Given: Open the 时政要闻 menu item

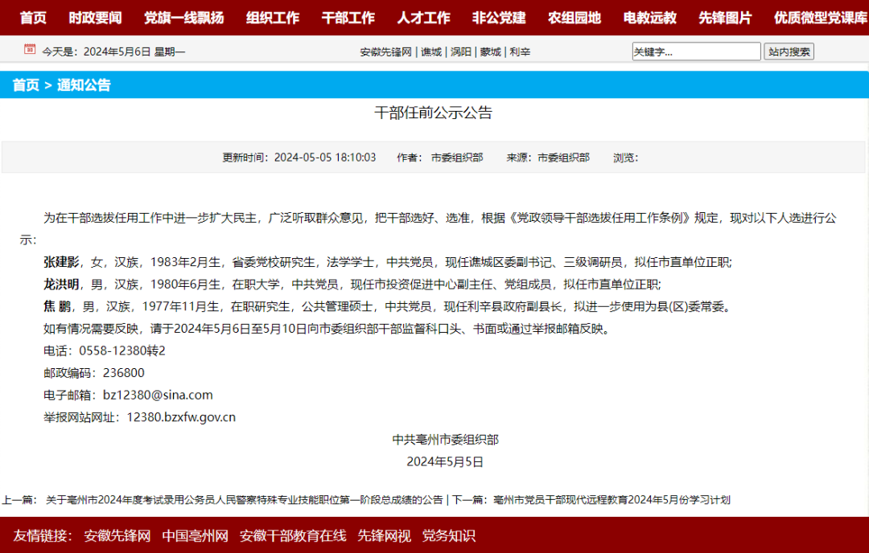Looking at the screenshot, I should coord(95,18).
